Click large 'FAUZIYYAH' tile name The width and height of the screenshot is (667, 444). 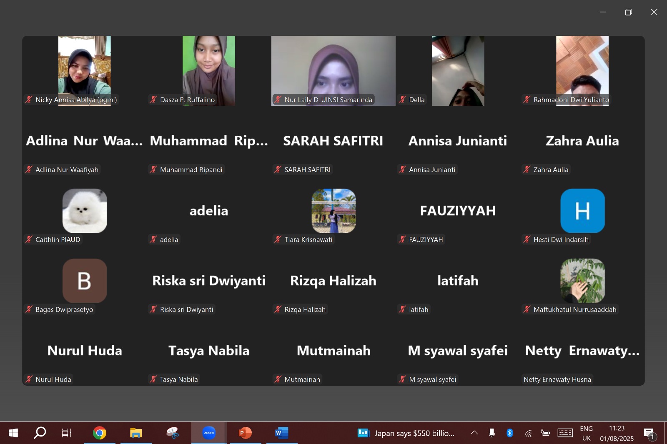point(458,211)
